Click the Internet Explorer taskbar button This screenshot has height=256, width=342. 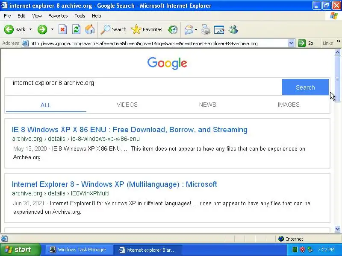147,250
